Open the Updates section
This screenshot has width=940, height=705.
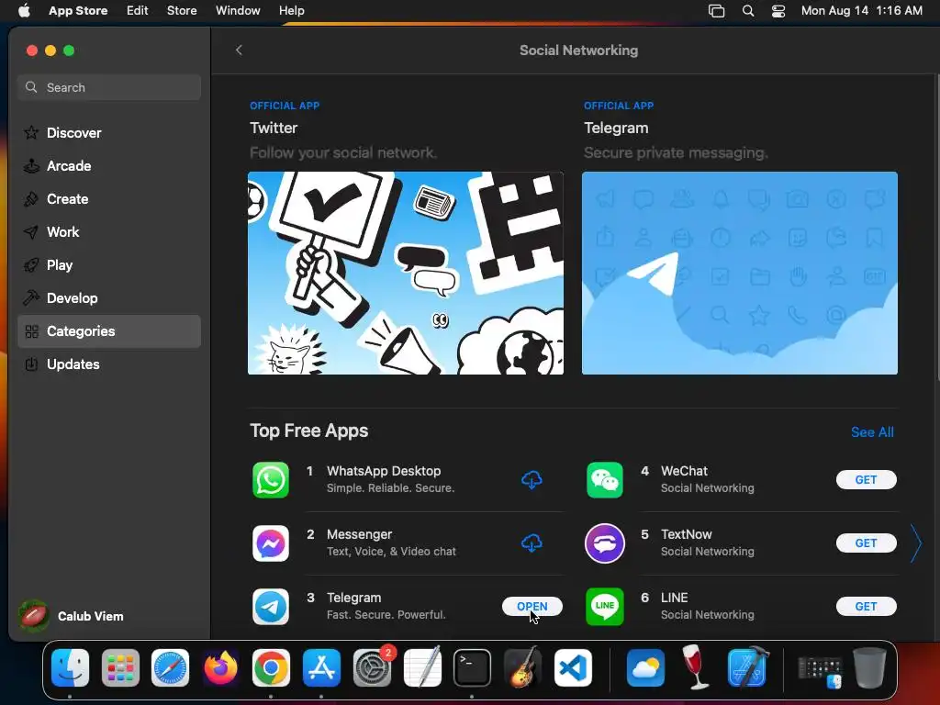coord(109,364)
